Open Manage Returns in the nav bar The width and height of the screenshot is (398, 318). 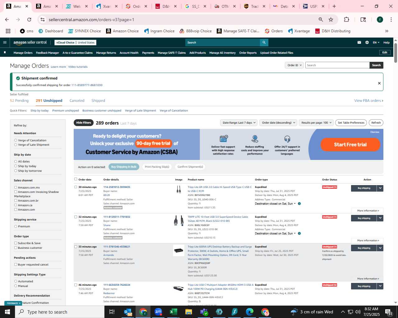[106, 53]
